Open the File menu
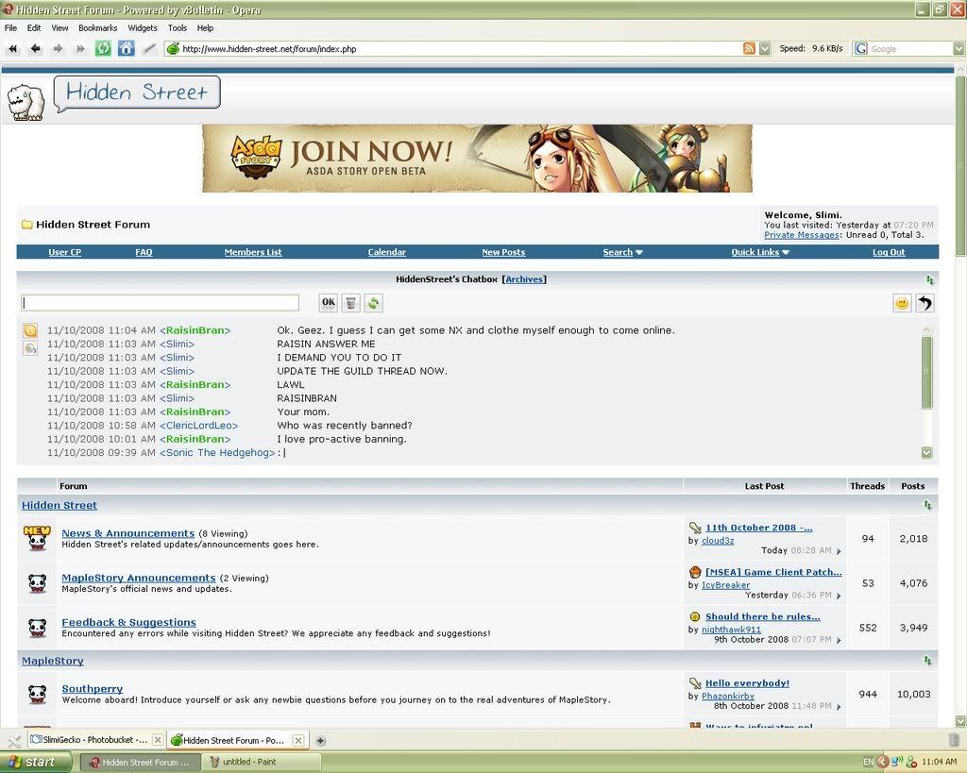The width and height of the screenshot is (967, 773). point(11,27)
